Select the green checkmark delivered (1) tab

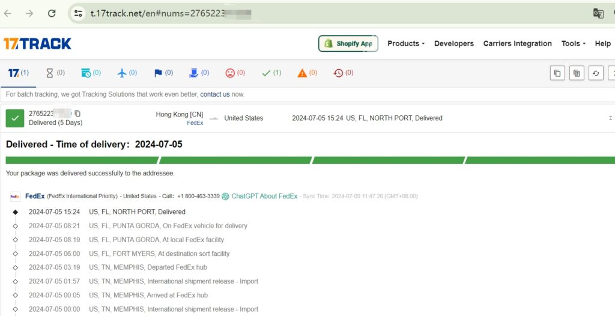click(271, 73)
